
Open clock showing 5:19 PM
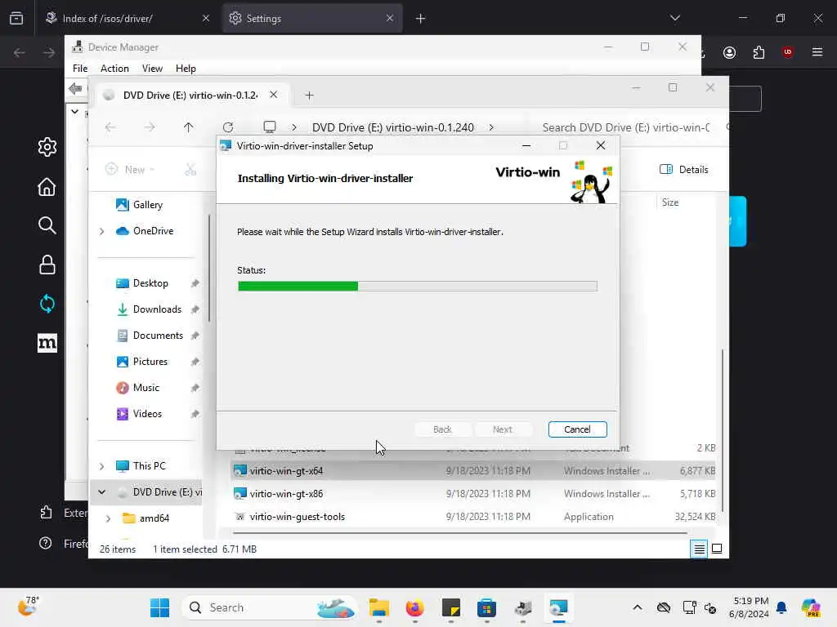click(749, 607)
